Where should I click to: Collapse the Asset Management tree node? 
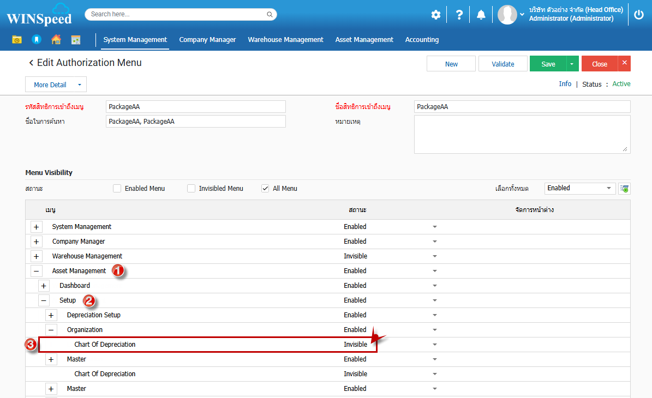point(36,271)
